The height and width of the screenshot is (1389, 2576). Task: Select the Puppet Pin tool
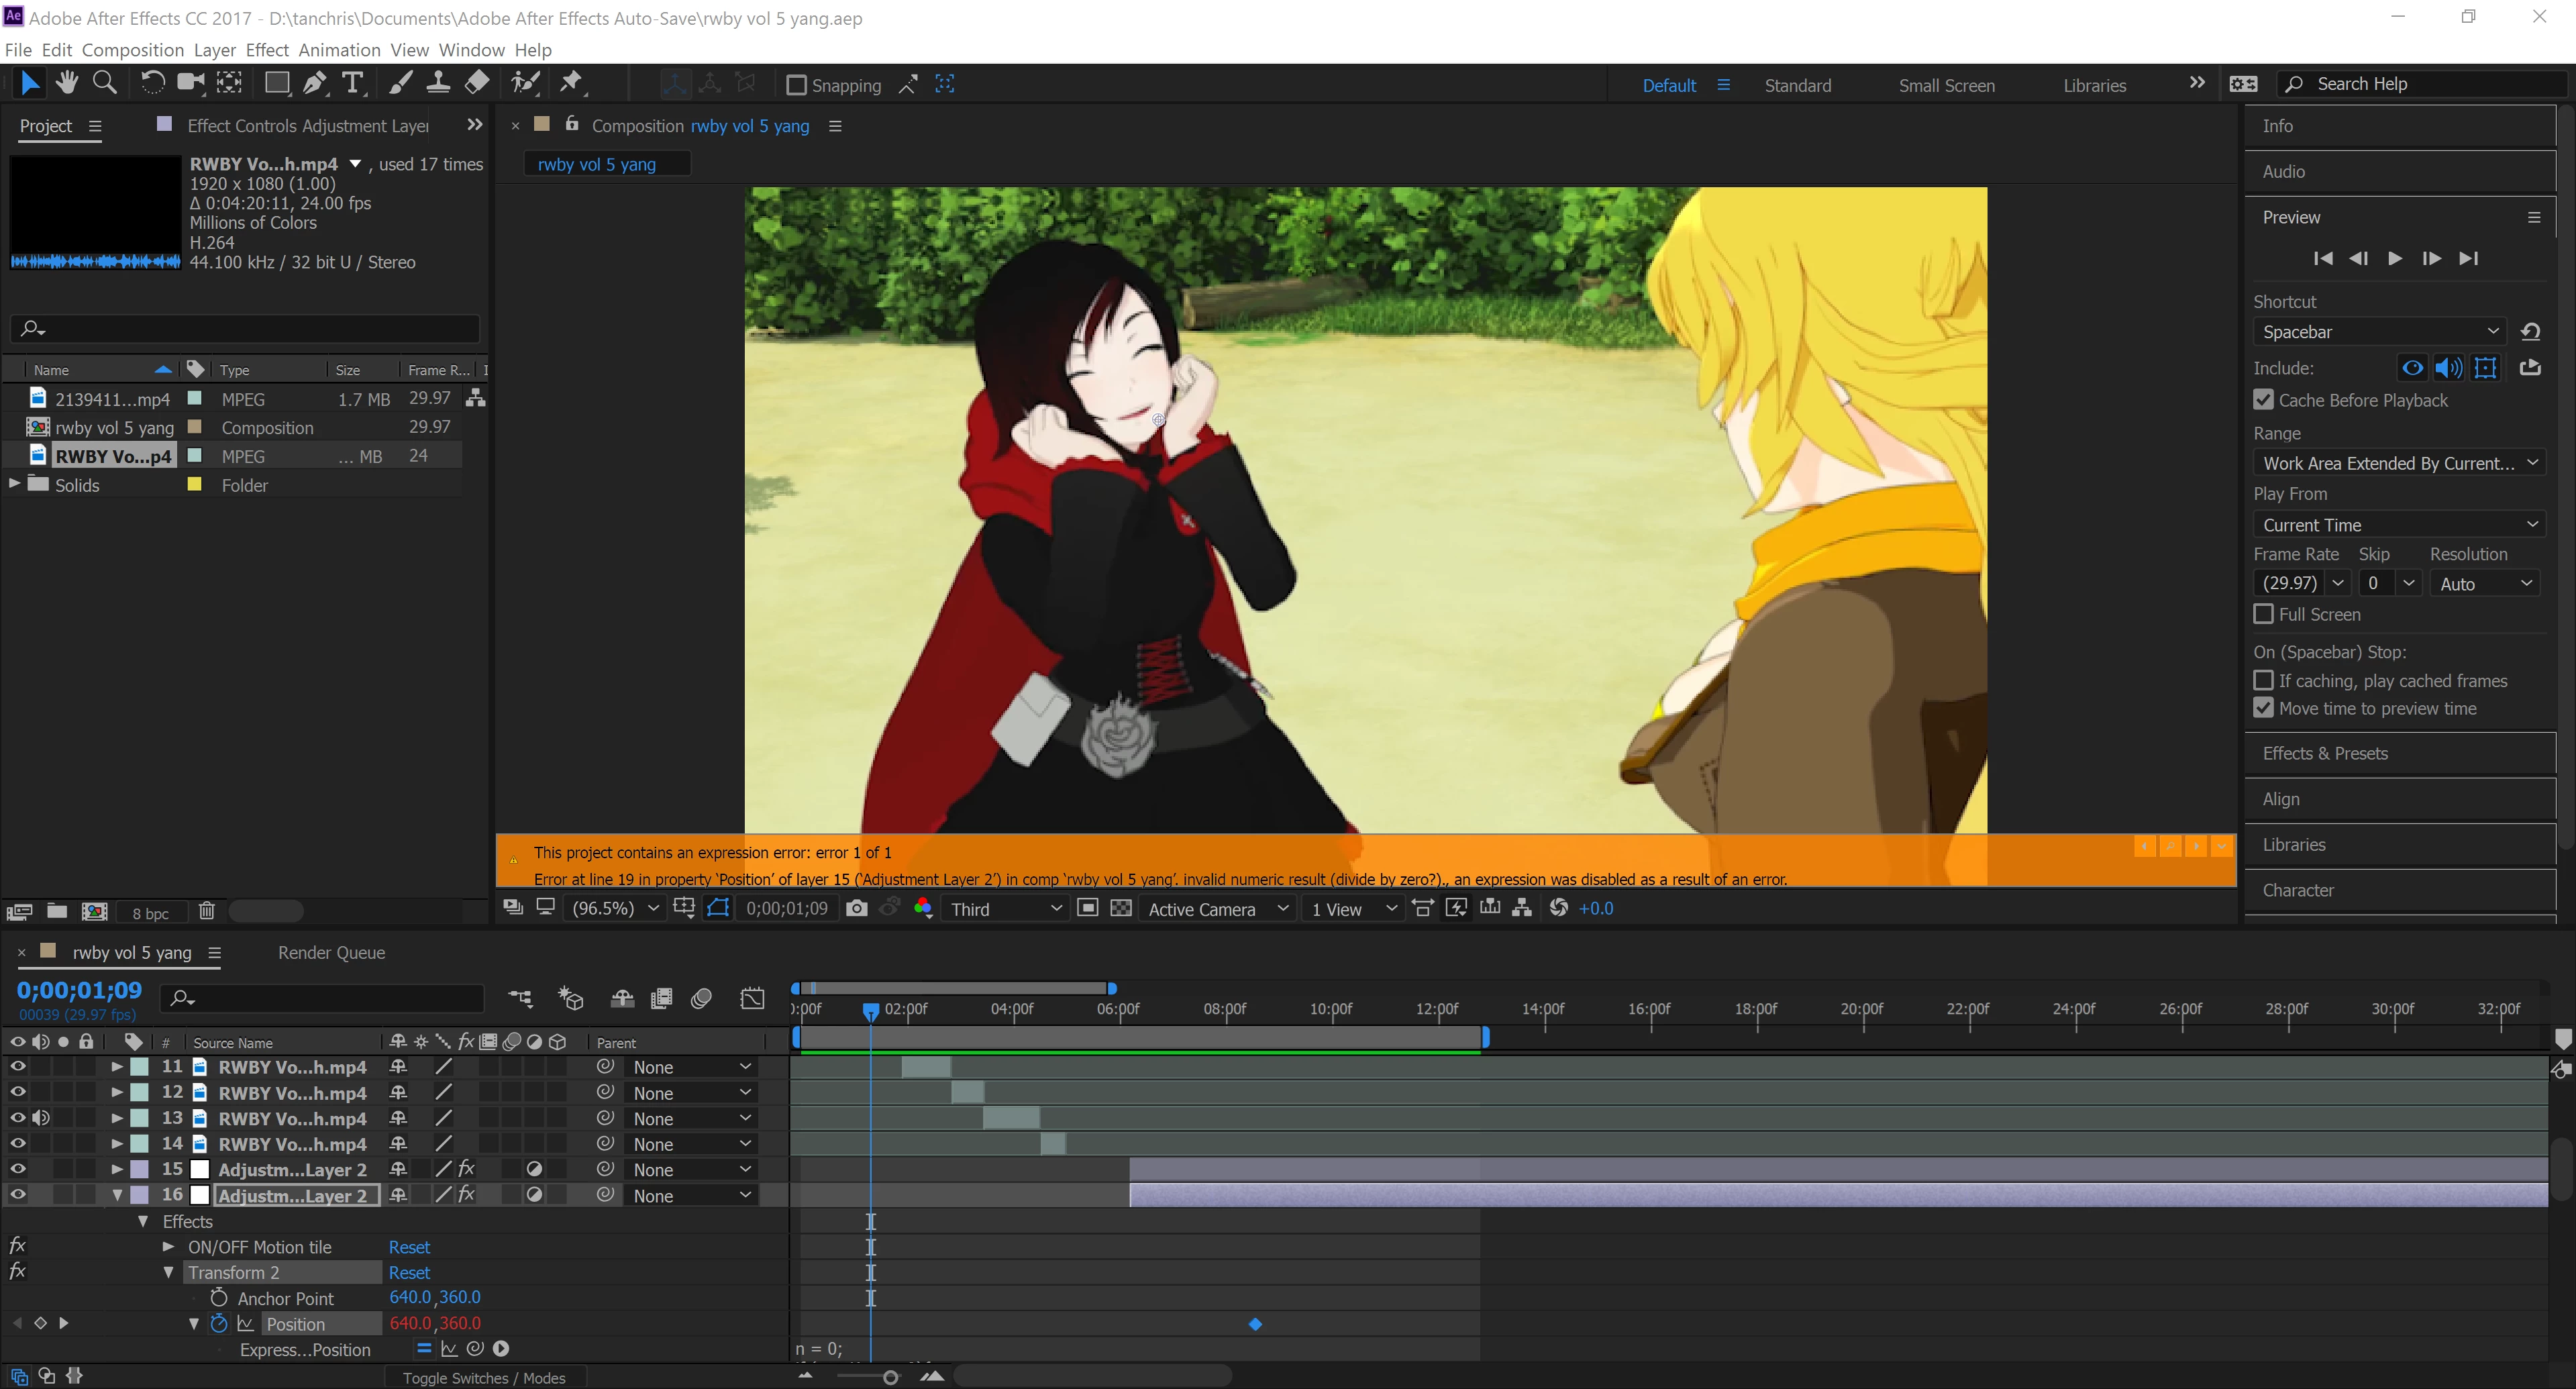(571, 84)
